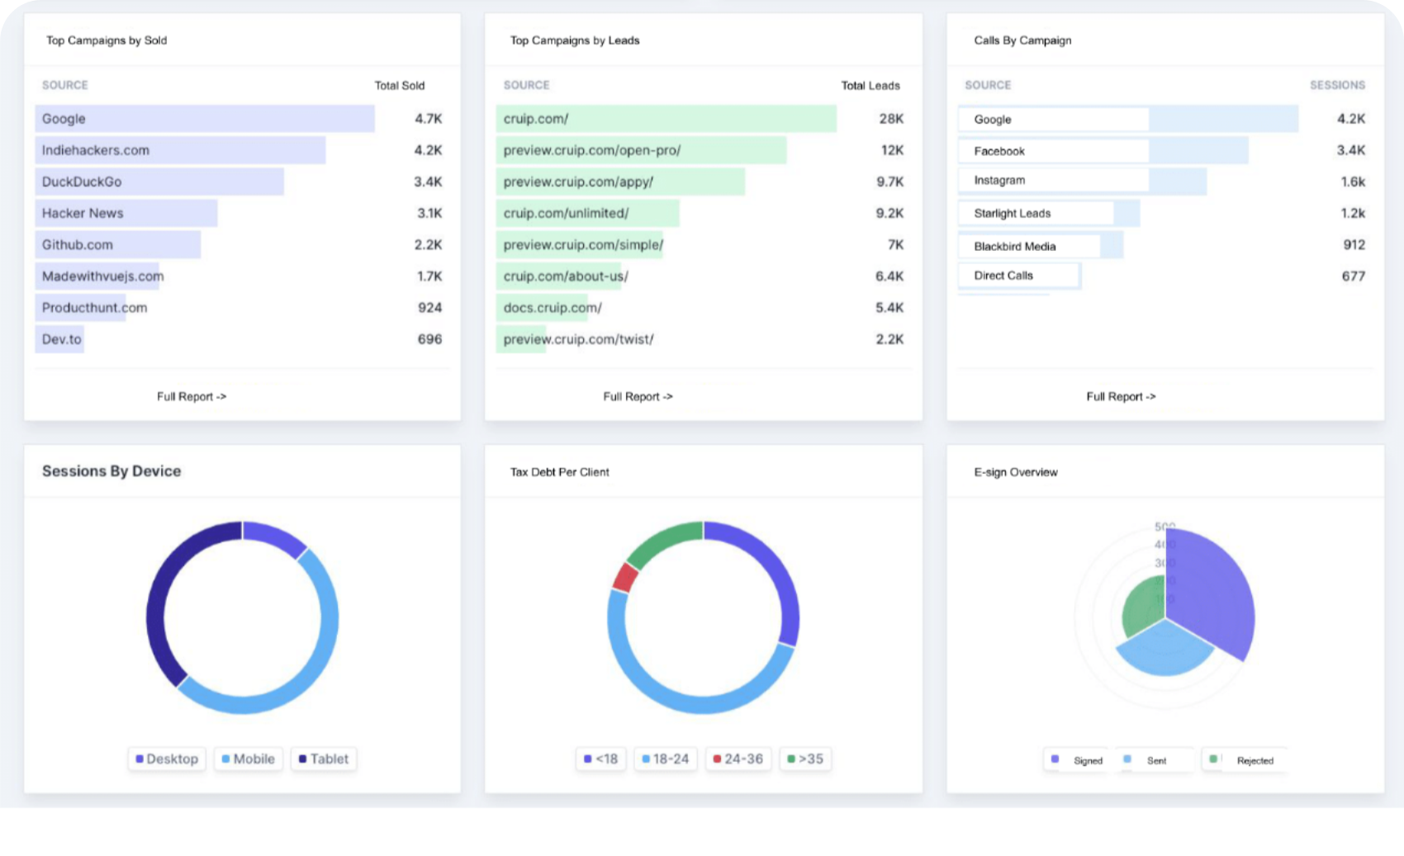Click the 677 sessions value for Direct Calls
This screenshot has width=1404, height=856.
point(1353,276)
